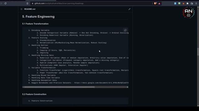Click the 'Standardization' list entry
This screenshot has width=199, height=111.
[x=46, y=40]
